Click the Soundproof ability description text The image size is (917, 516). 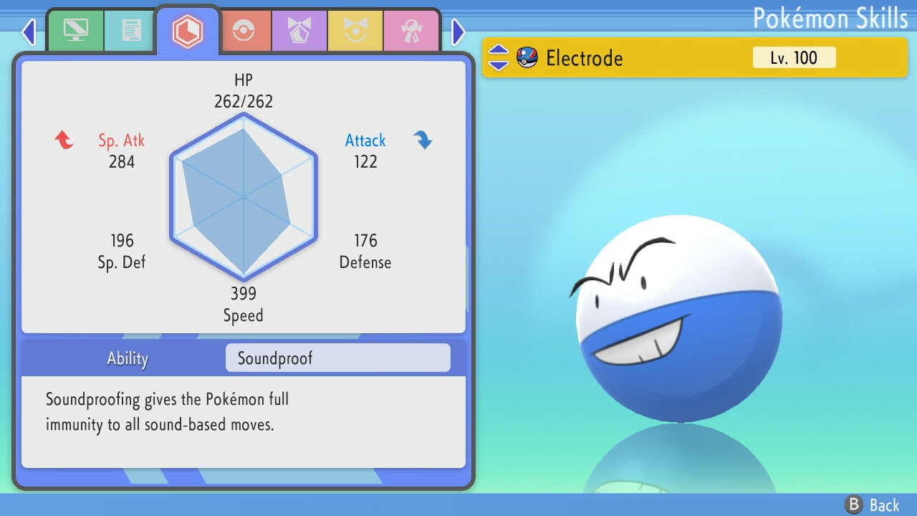point(168,412)
